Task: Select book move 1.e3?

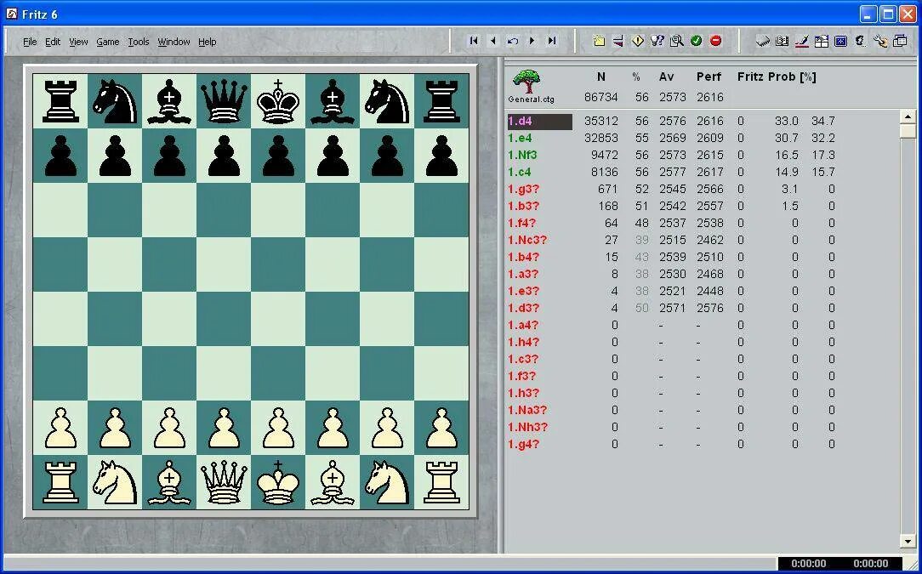Action: coord(523,292)
